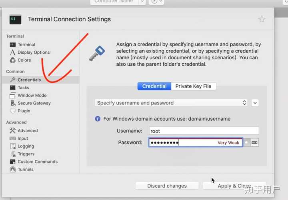Click the Username input field

click(204, 131)
